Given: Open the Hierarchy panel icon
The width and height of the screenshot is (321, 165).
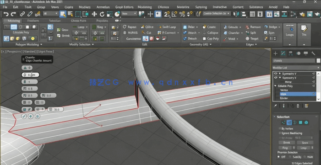Looking at the screenshot, I should (x=290, y=53).
